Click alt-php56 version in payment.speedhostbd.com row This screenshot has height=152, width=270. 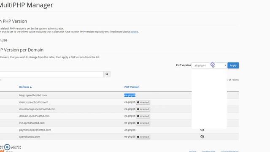click(x=130, y=130)
